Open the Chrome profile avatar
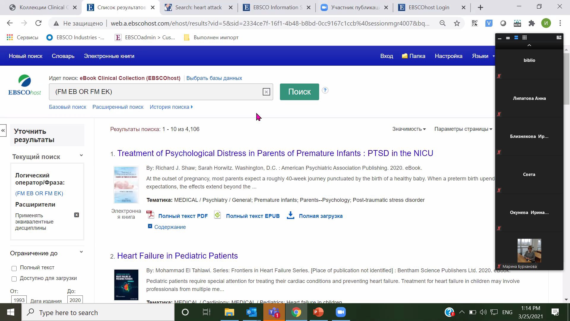 [x=546, y=23]
